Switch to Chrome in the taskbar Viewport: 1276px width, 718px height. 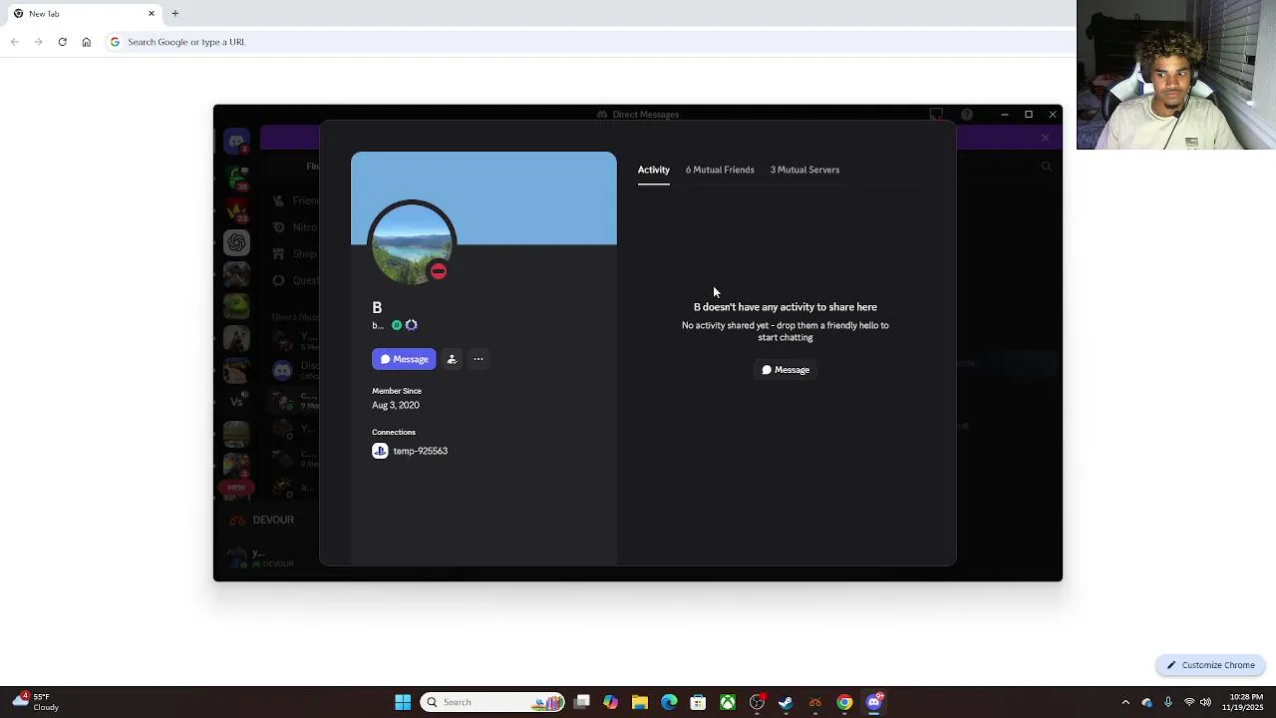point(844,702)
